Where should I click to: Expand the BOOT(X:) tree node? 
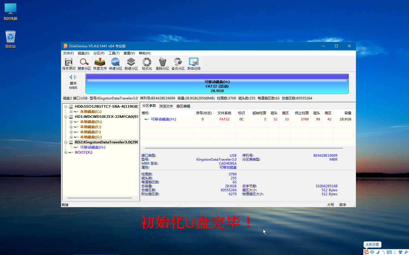[66, 152]
